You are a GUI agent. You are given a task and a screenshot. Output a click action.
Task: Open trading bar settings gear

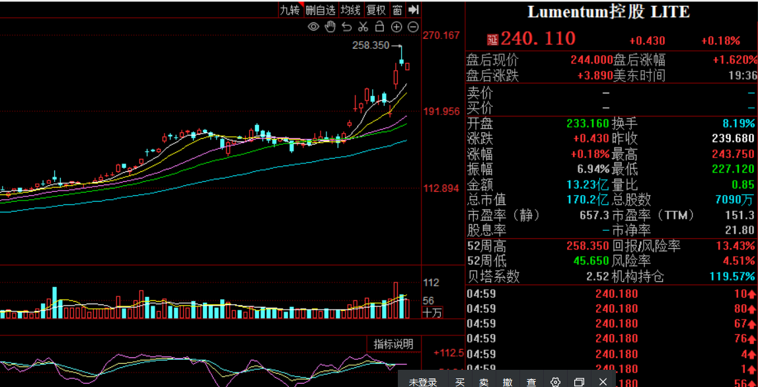coord(555,382)
